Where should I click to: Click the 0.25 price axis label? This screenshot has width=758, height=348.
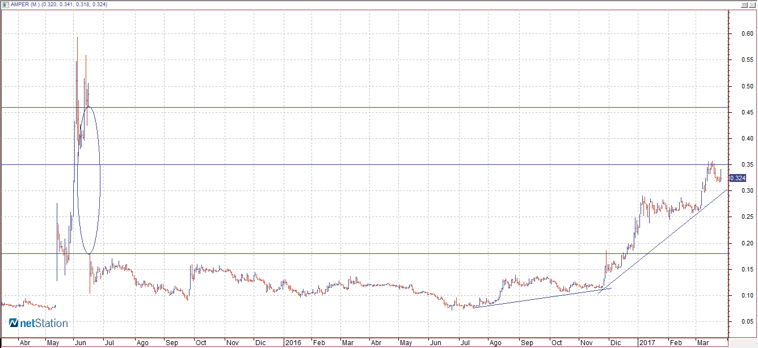pyautogui.click(x=747, y=217)
